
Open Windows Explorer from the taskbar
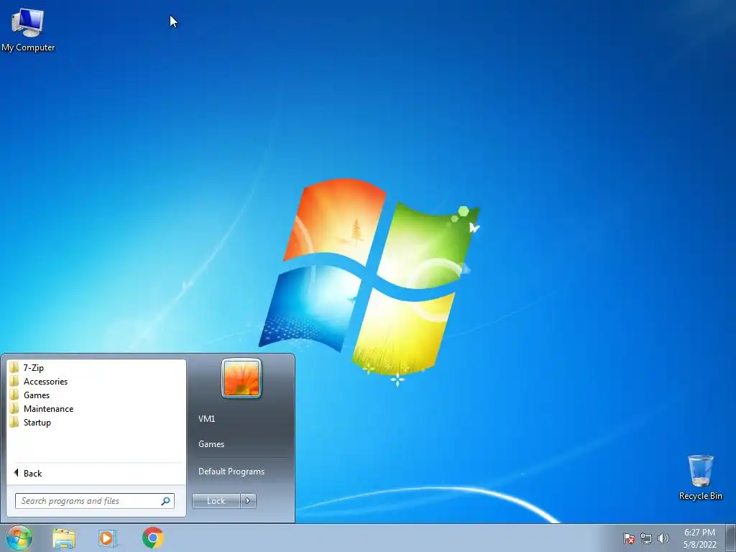[64, 538]
